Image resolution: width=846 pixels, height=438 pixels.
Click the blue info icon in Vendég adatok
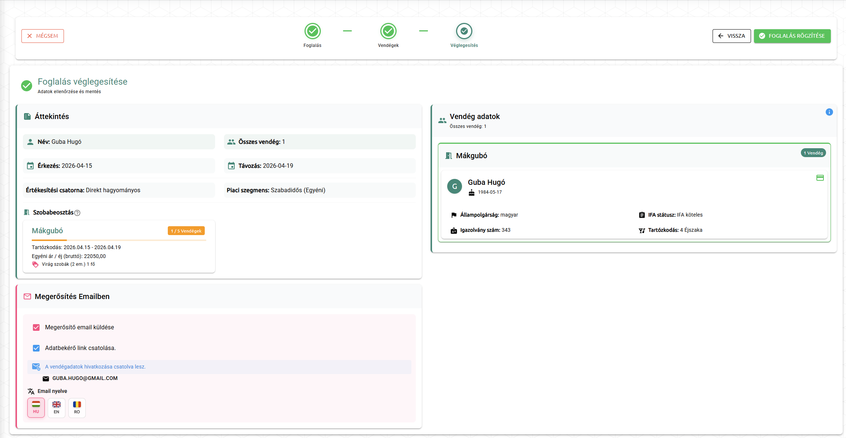829,112
